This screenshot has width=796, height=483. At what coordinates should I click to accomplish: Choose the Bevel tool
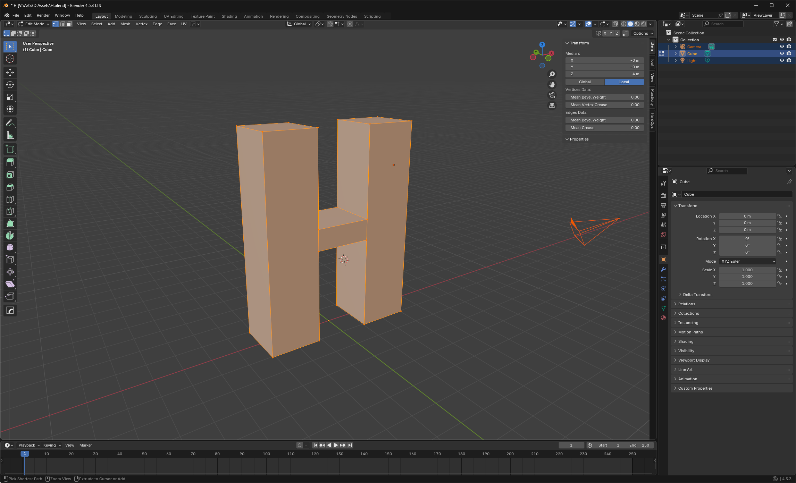point(10,187)
